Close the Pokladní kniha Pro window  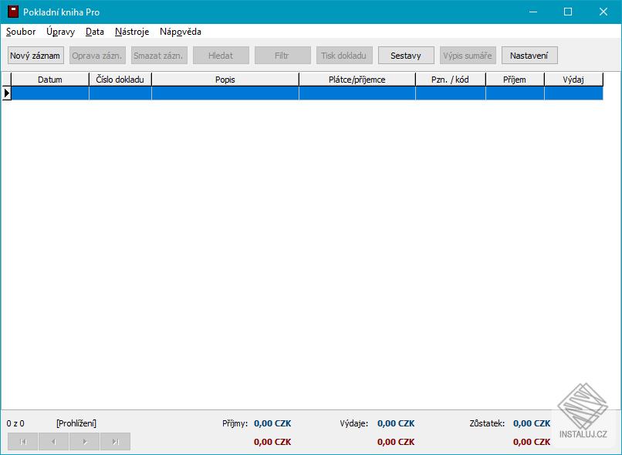pyautogui.click(x=603, y=12)
